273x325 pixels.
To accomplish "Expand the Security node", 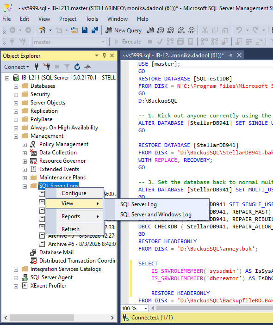I will (16, 95).
